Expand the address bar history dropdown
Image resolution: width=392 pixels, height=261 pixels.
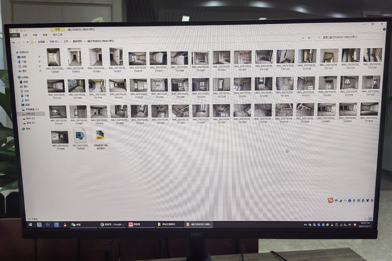[303, 38]
